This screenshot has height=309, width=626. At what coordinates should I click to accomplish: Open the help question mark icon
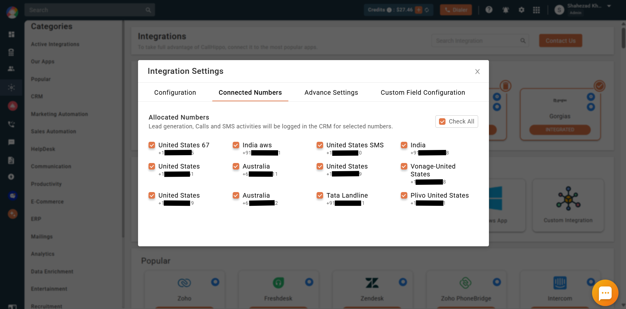click(489, 10)
